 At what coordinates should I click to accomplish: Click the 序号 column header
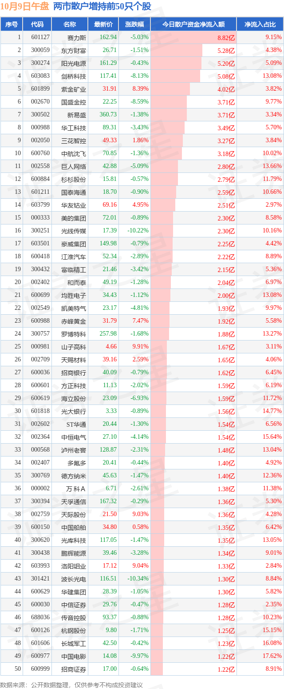pos(12,24)
